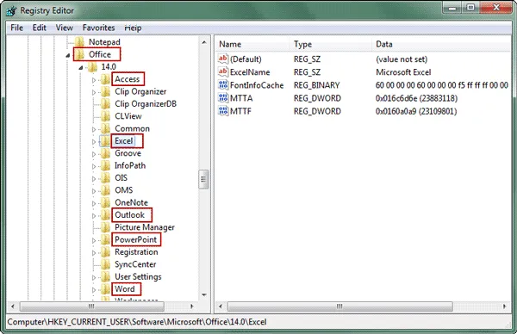Open the Favorites menu
Viewport: 517px width, 334px height.
98,28
